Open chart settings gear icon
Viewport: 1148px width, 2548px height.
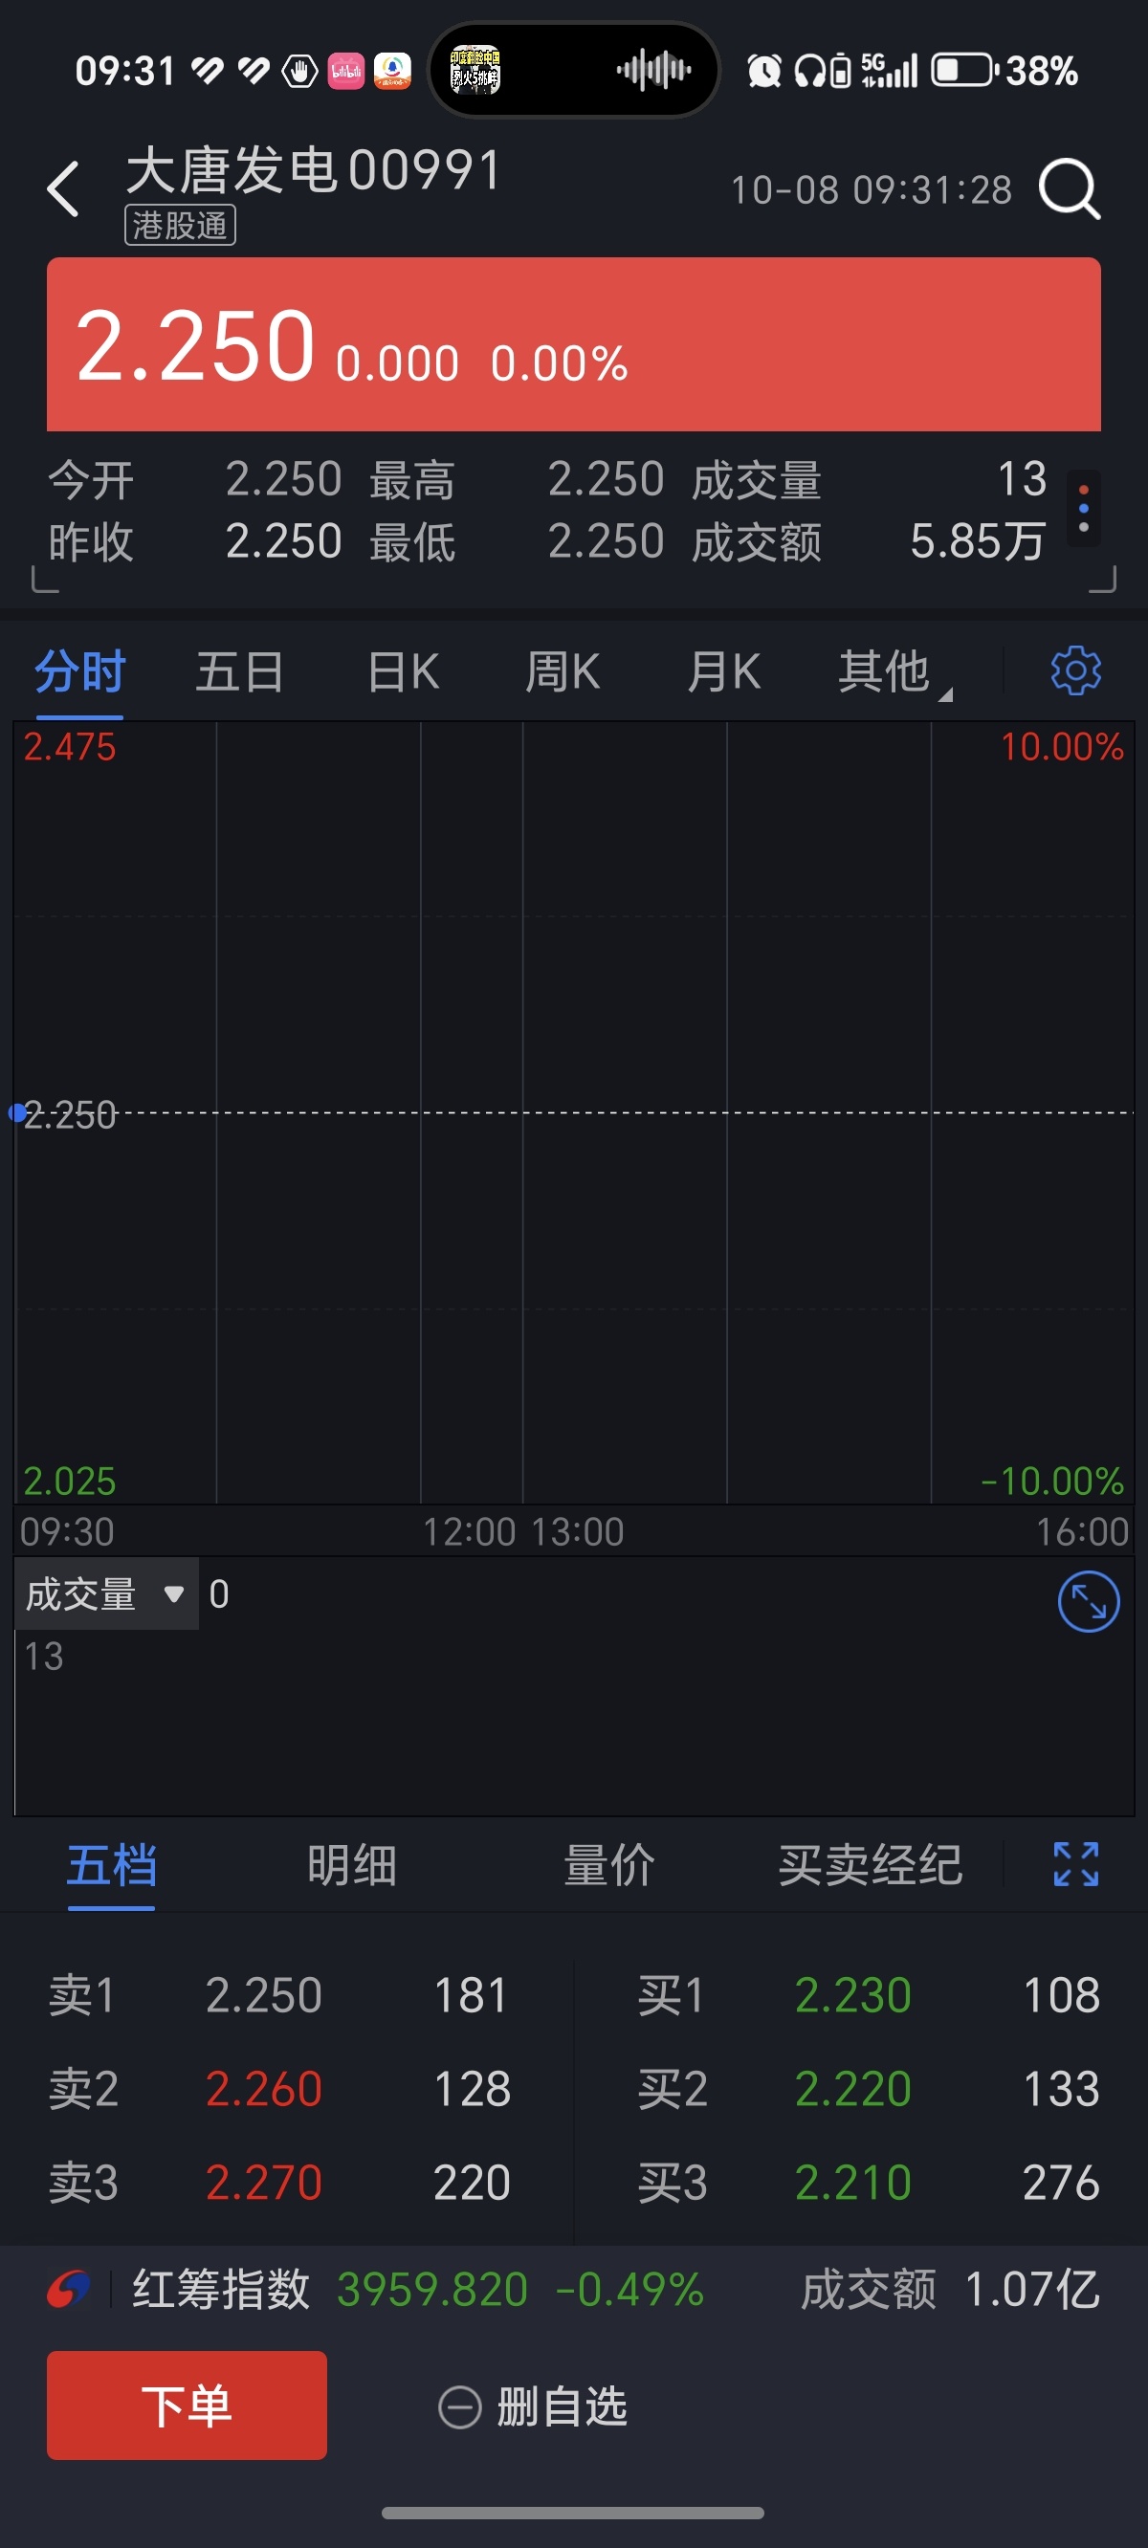point(1075,671)
